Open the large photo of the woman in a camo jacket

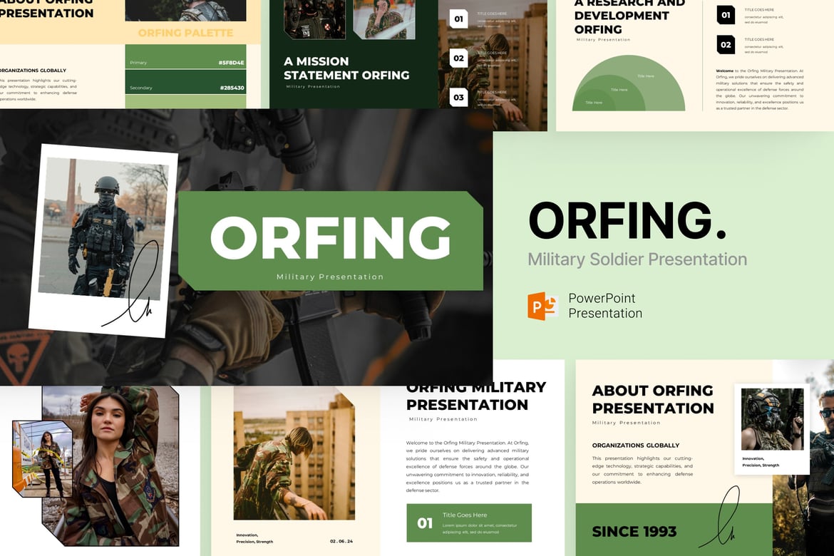click(110, 466)
